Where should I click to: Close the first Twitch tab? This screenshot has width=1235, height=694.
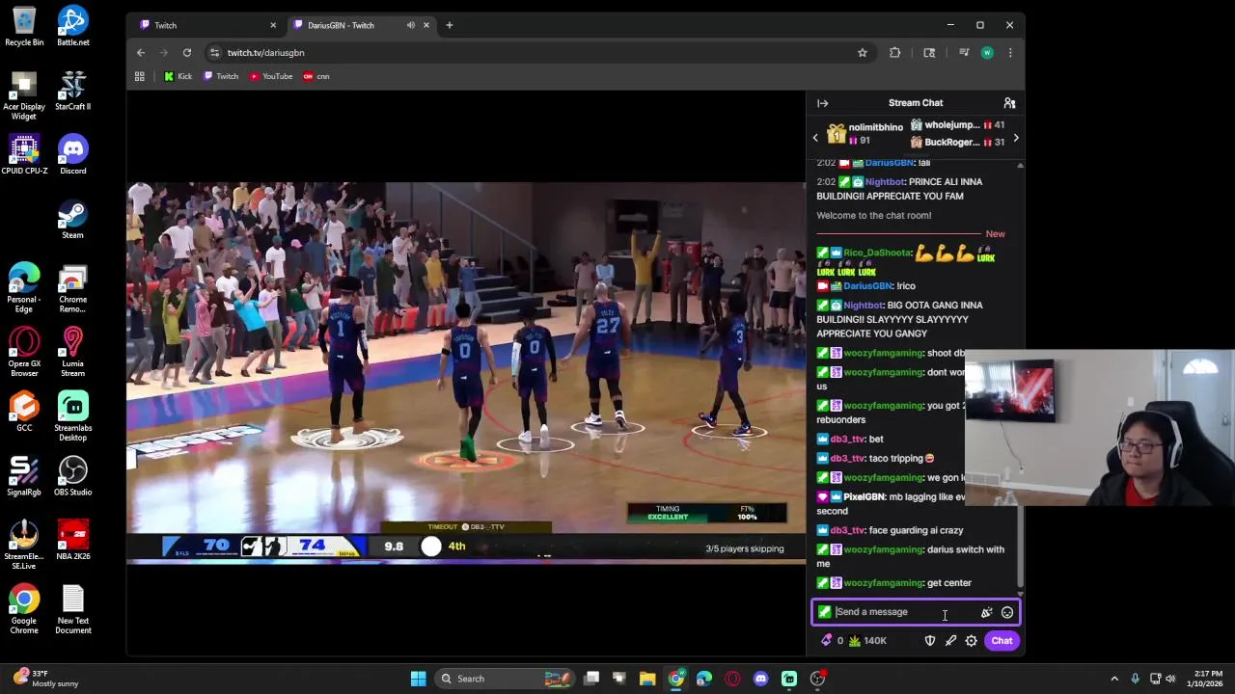(273, 25)
